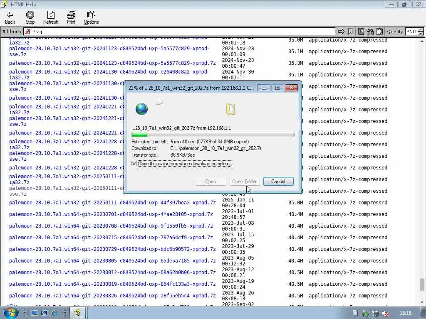
Task: Launch Internet Explorer from quick launch
Action: click(54, 313)
